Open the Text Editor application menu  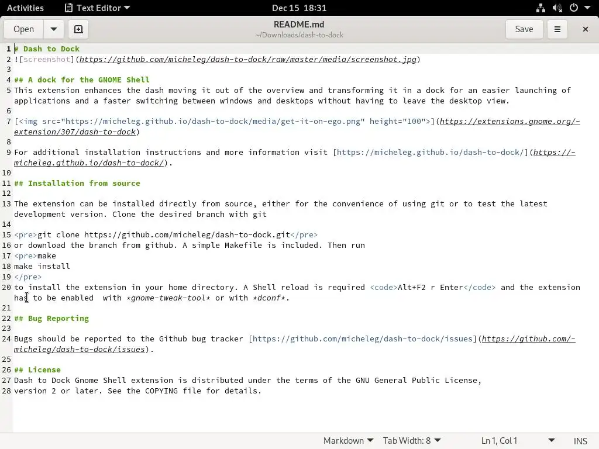98,8
